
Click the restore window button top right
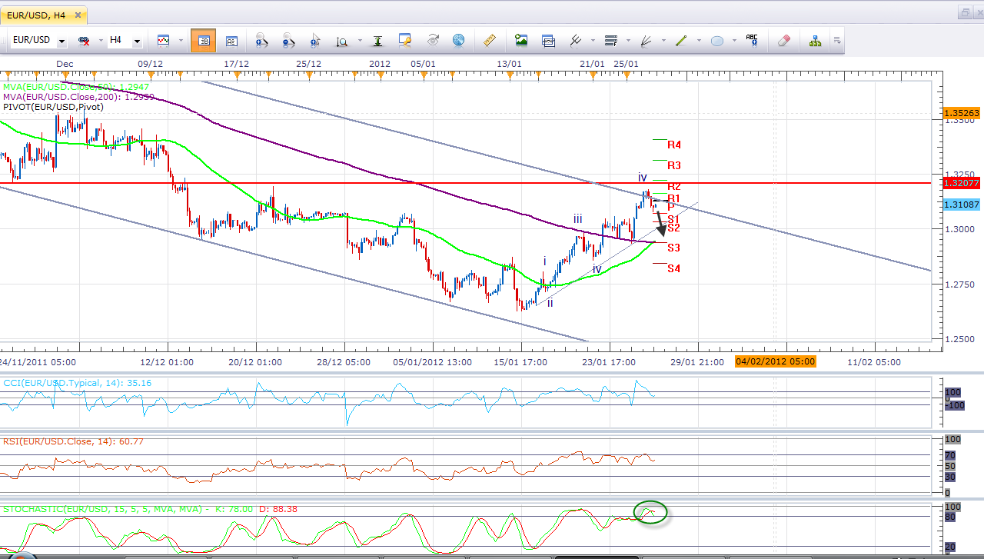(x=964, y=13)
